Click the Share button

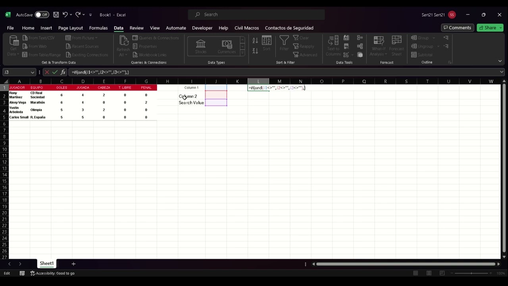click(x=490, y=28)
